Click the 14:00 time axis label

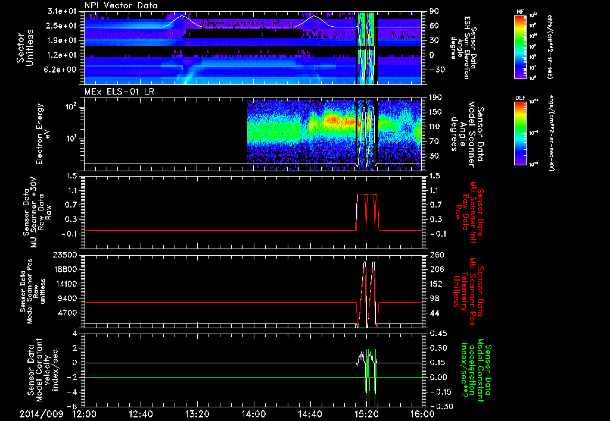coord(254,414)
